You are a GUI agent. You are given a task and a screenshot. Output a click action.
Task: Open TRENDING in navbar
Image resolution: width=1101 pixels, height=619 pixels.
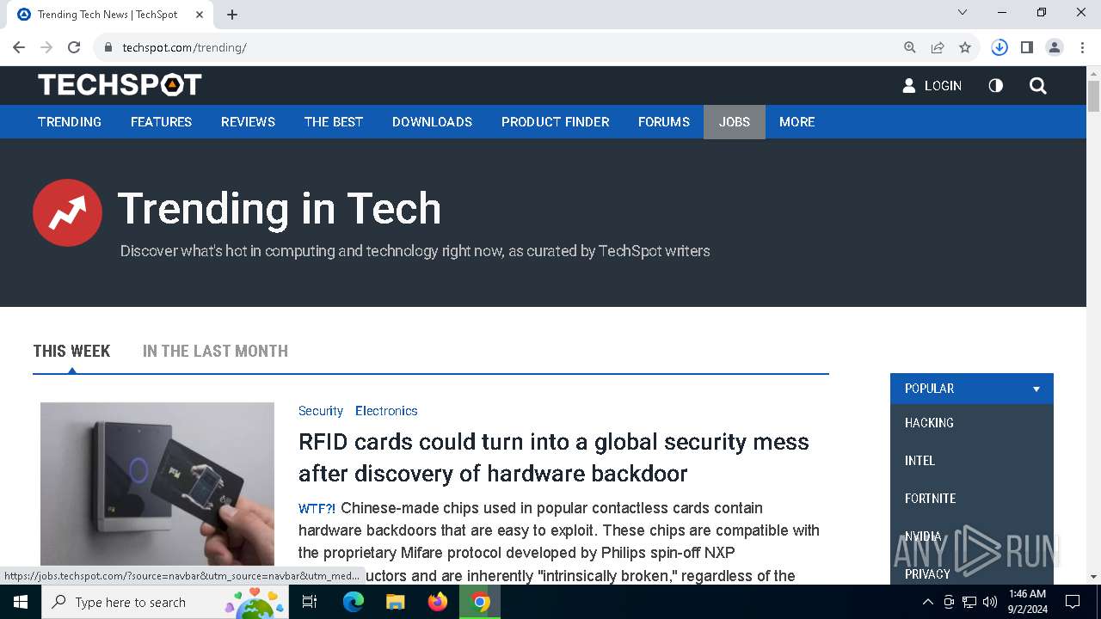tap(70, 122)
